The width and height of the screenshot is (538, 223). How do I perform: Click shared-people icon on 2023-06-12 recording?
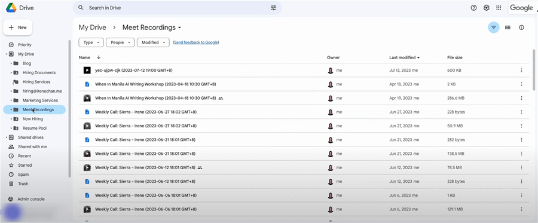click(200, 168)
